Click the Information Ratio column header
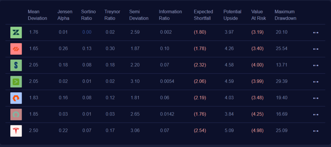This screenshot has width=331, height=147. click(x=170, y=15)
